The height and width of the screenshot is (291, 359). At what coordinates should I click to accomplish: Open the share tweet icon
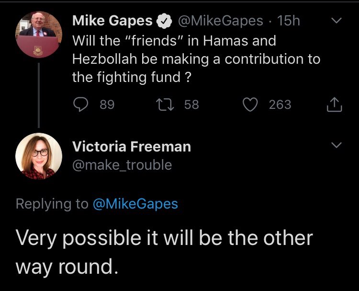tap(335, 105)
